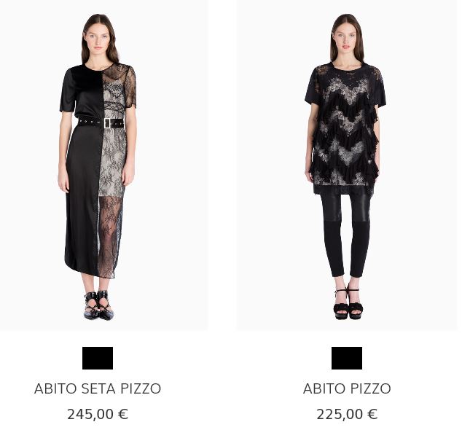Click the sheer lace hem of the long dress
This screenshot has height=430, width=462.
[x=109, y=236]
